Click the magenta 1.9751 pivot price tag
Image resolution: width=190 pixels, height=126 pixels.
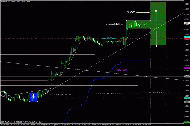click(x=187, y=68)
